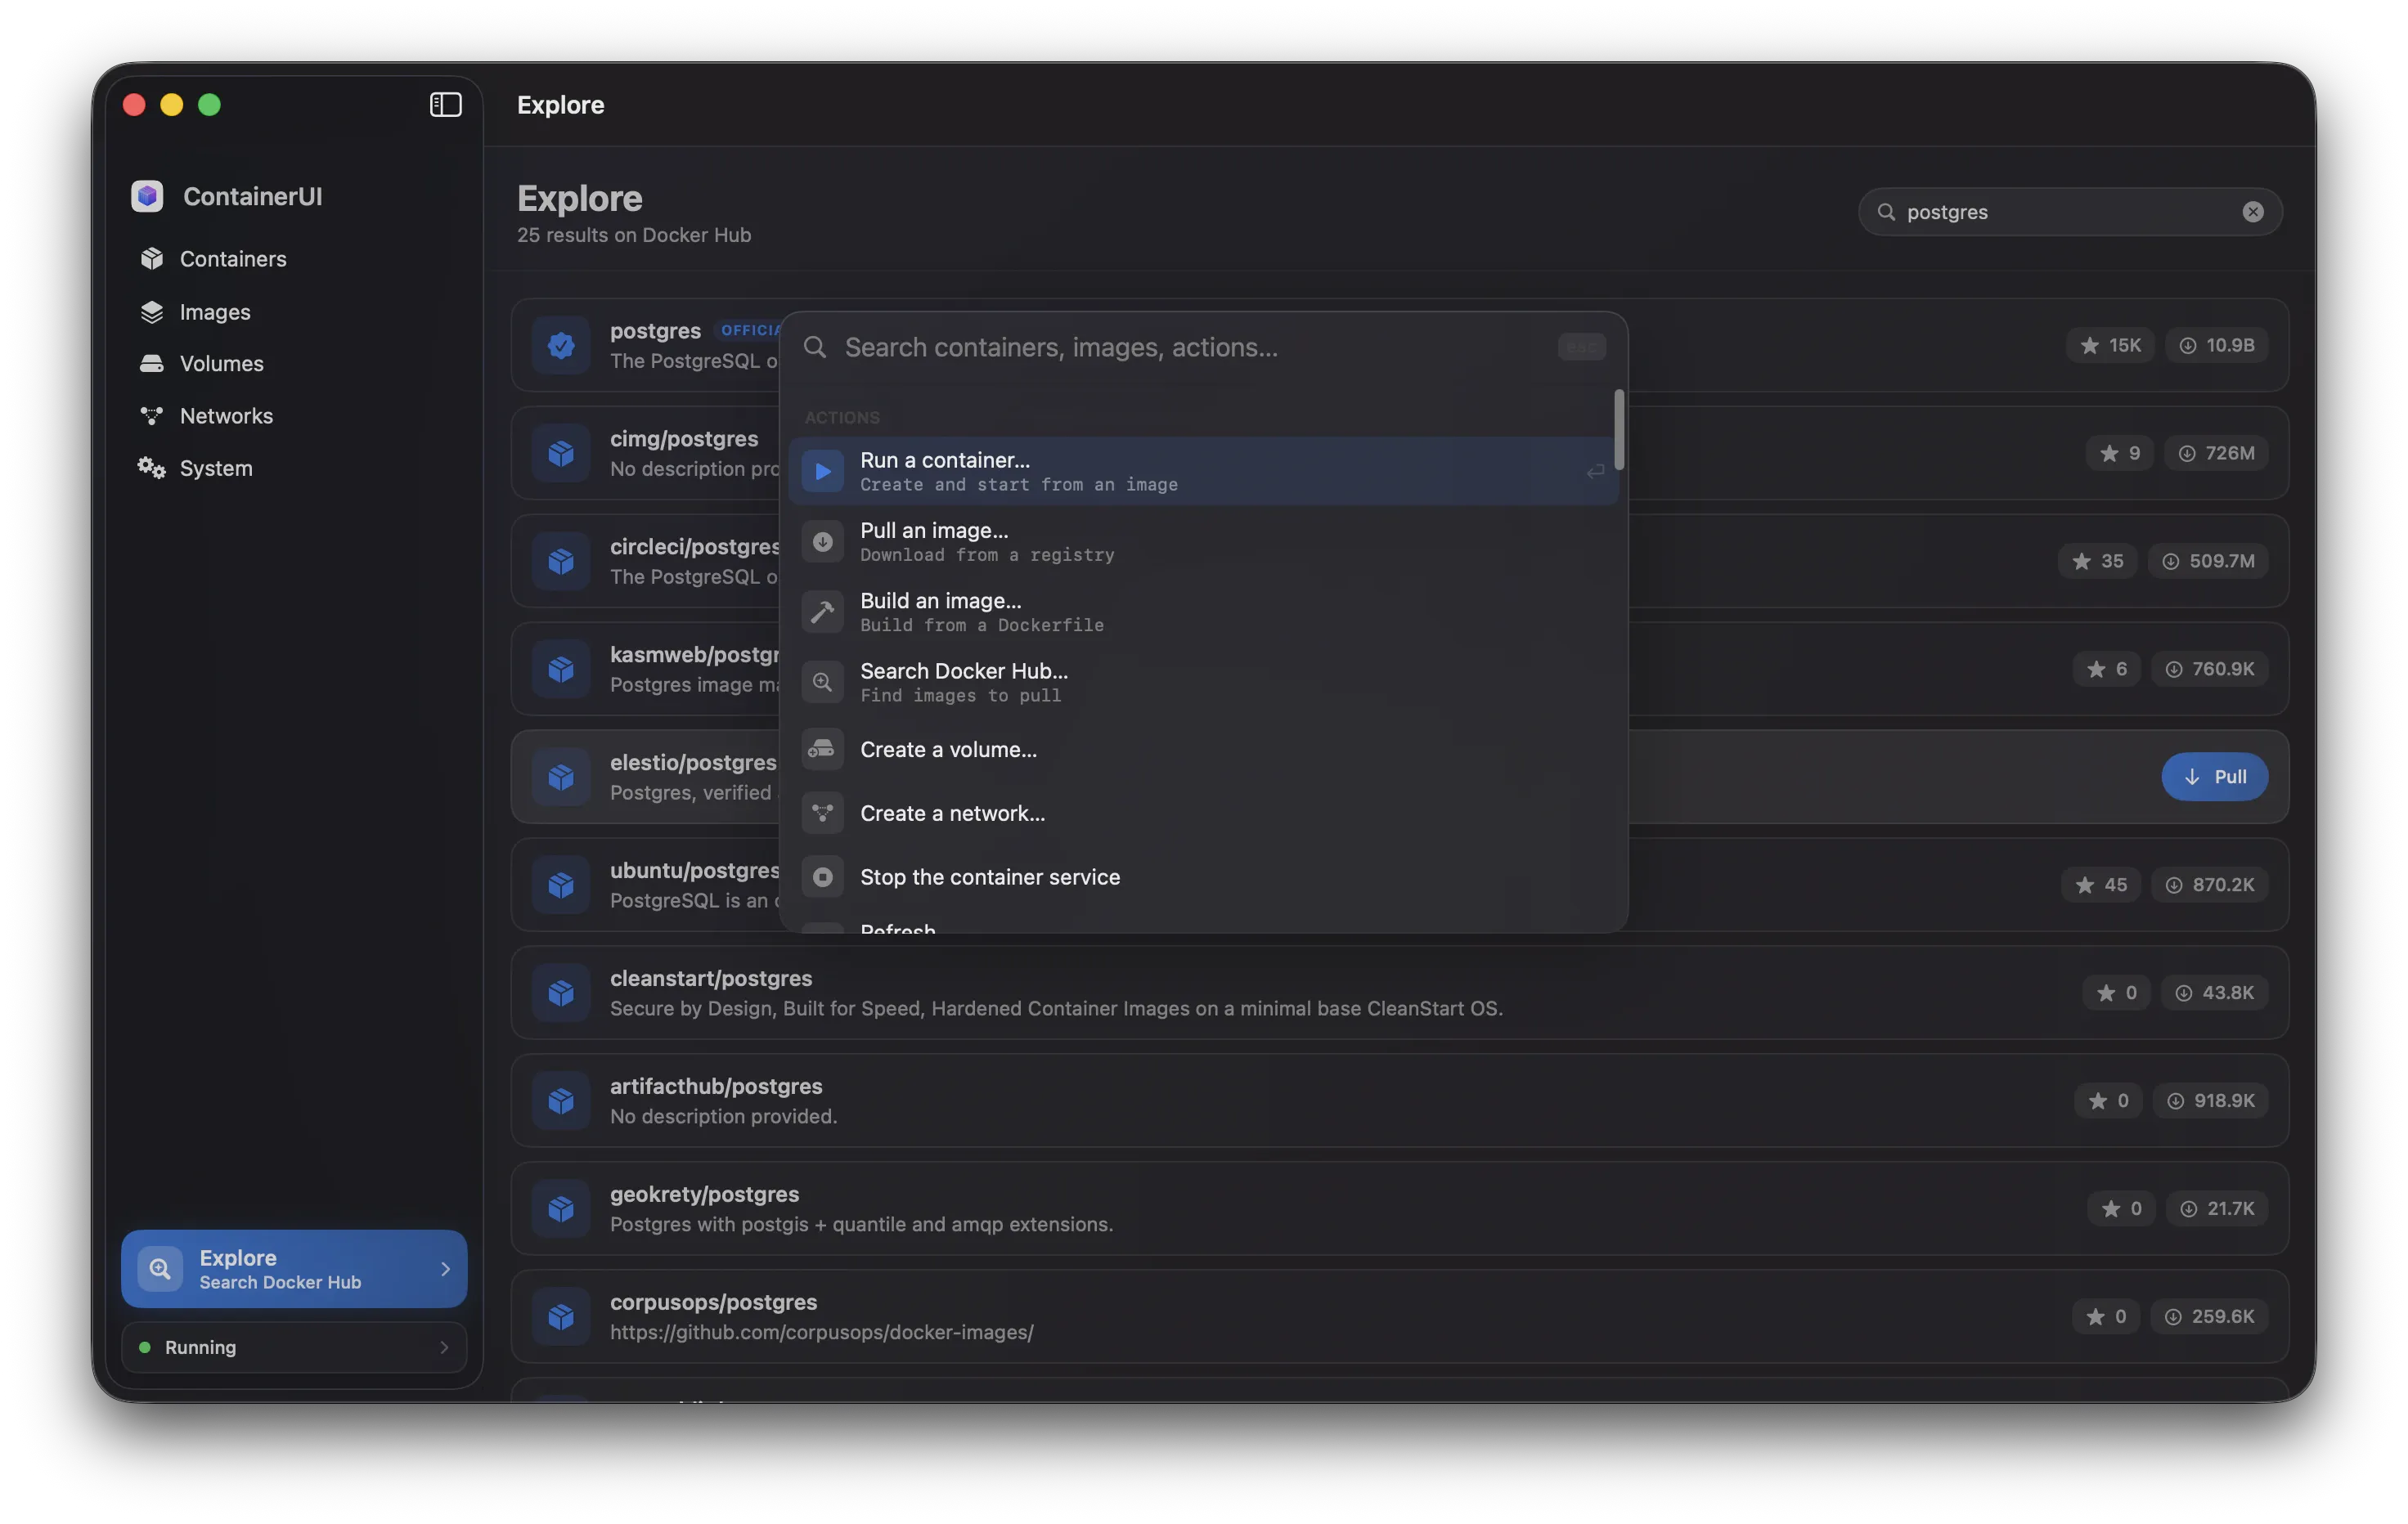This screenshot has width=2408, height=1524.
Task: Expand the Running status chevron
Action: 444,1347
